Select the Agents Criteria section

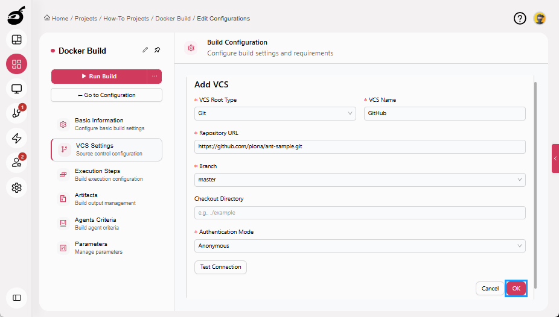coord(106,224)
